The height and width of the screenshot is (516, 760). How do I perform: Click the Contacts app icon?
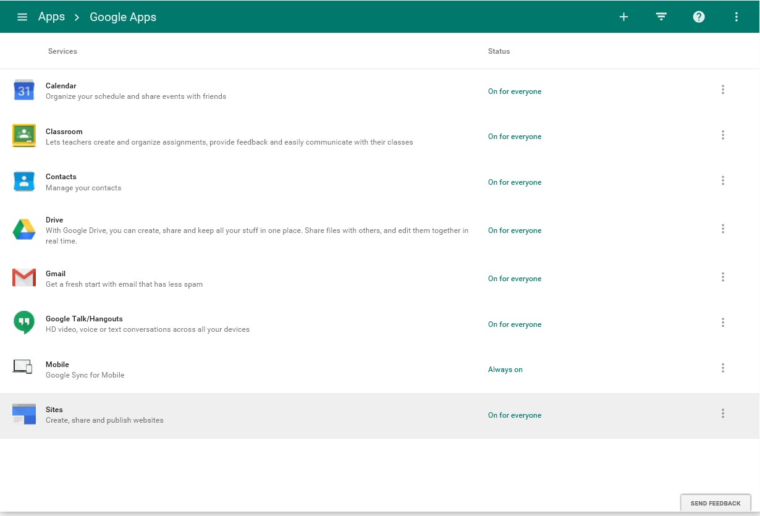tap(24, 181)
